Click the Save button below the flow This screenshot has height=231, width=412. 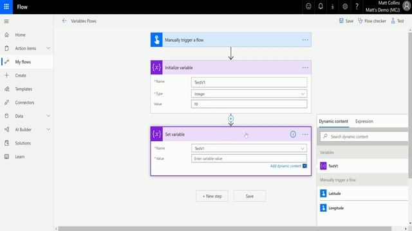tap(250, 196)
